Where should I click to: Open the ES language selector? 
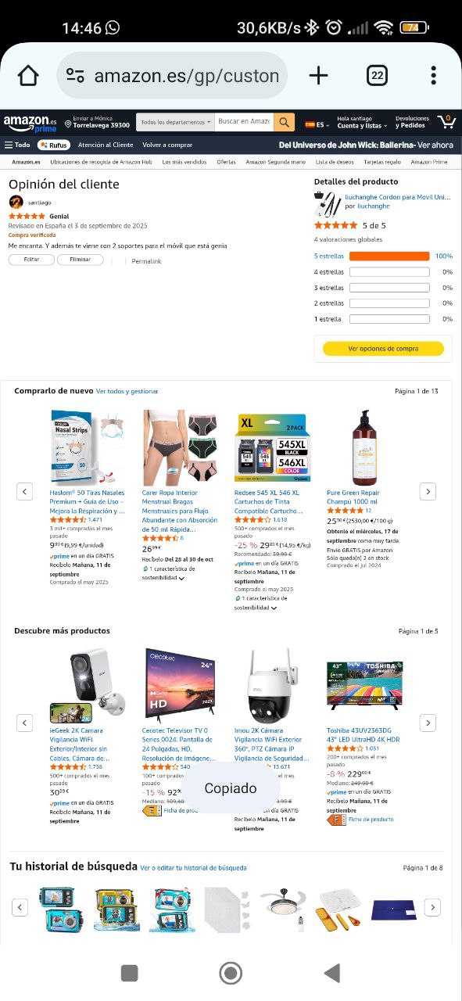pos(315,124)
